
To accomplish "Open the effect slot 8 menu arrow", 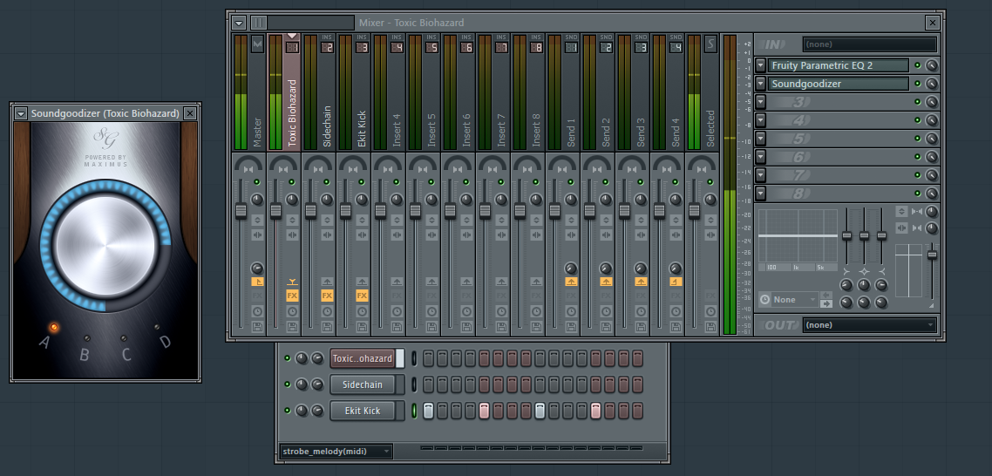I will coord(760,193).
